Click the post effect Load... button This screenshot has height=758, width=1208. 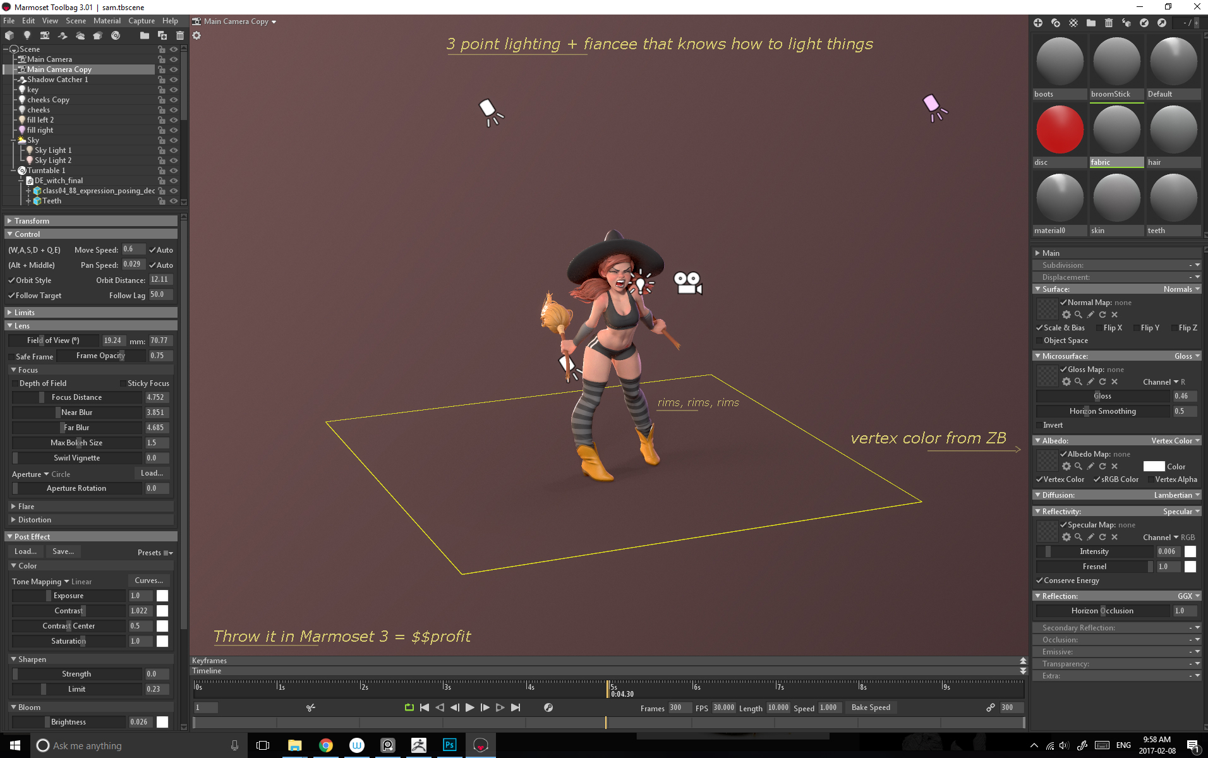click(25, 552)
